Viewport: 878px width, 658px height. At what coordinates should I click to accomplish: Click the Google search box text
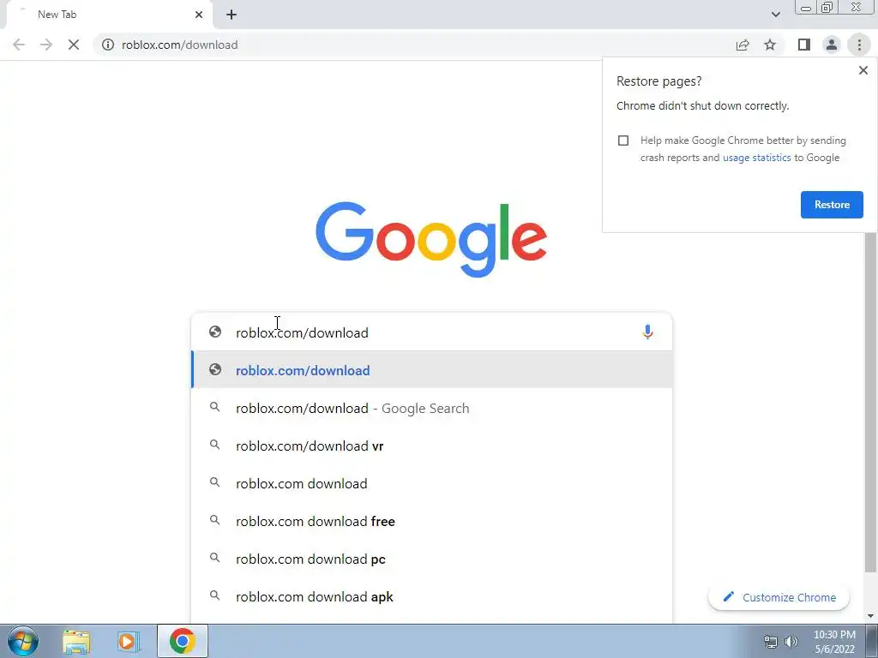point(302,333)
